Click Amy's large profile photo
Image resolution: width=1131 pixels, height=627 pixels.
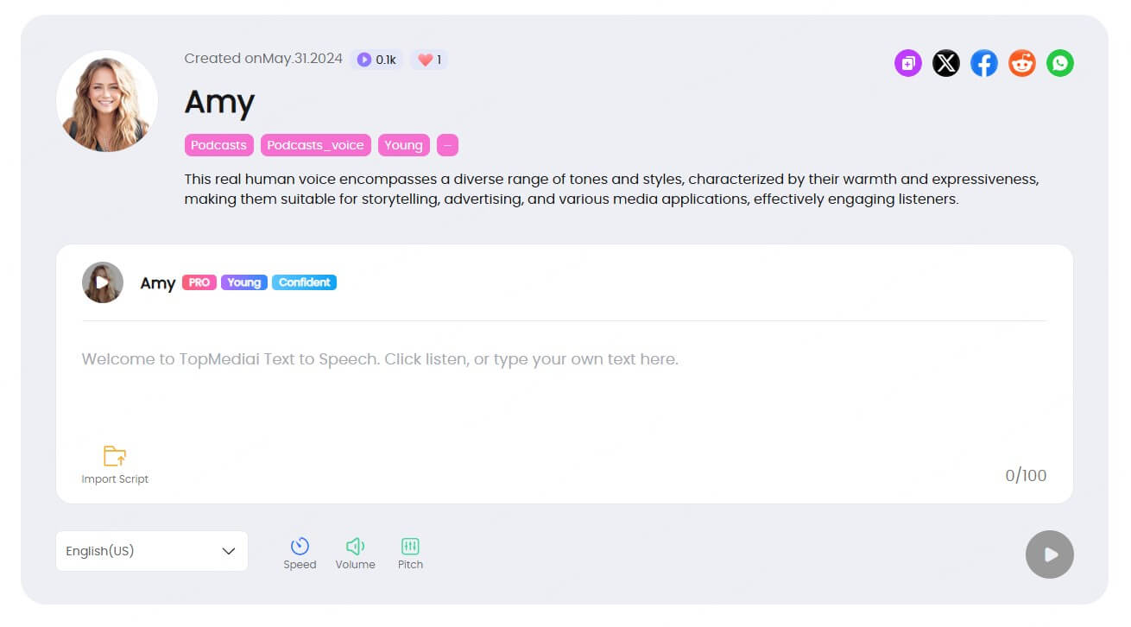pyautogui.click(x=107, y=101)
